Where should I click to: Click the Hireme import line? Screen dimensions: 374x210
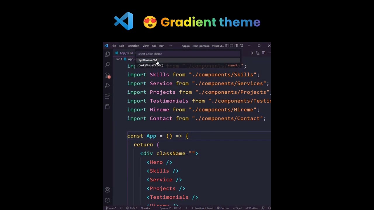click(x=193, y=110)
